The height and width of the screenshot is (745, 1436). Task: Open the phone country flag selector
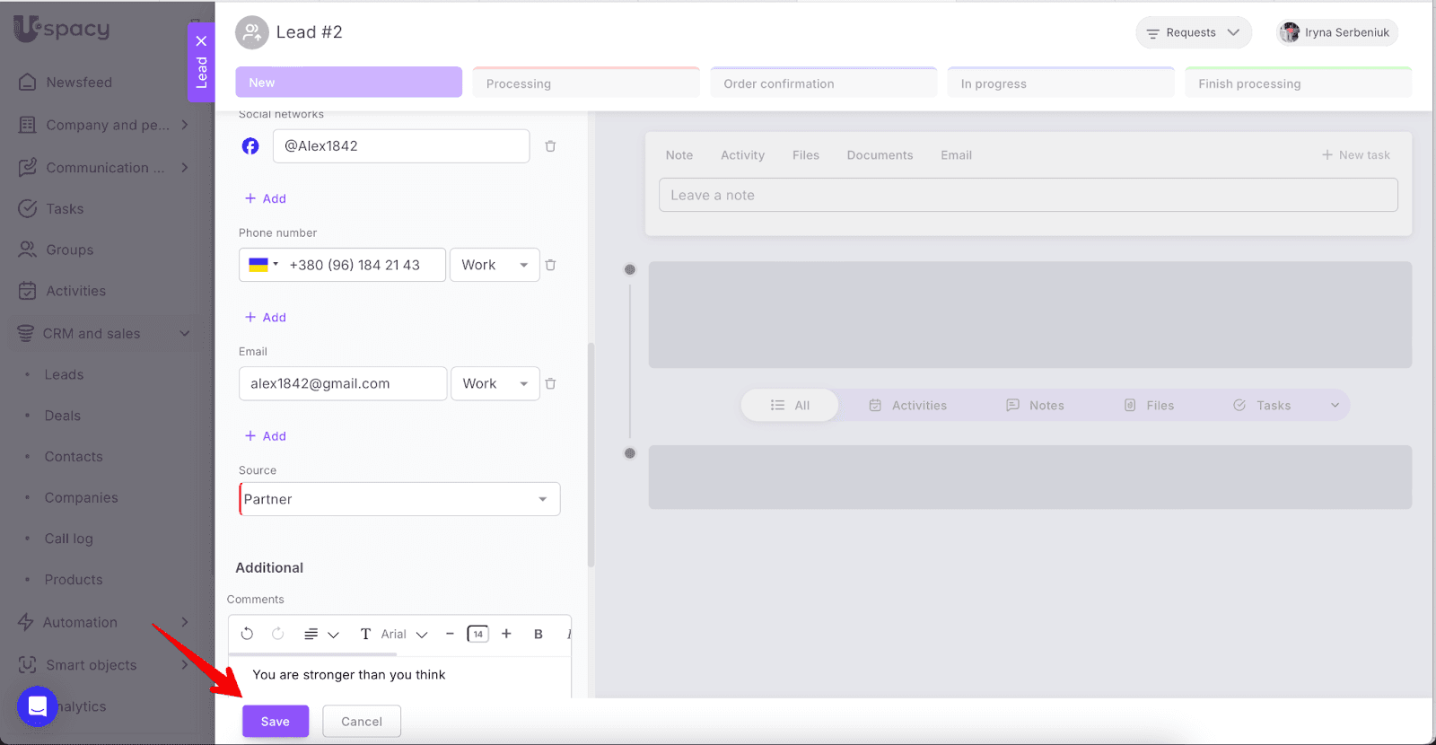(x=263, y=265)
